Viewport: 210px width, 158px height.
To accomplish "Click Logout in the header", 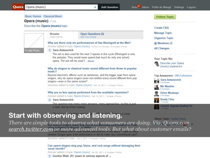I will [x=191, y=7].
